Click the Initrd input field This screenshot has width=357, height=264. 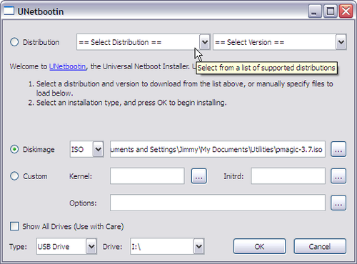(288, 176)
